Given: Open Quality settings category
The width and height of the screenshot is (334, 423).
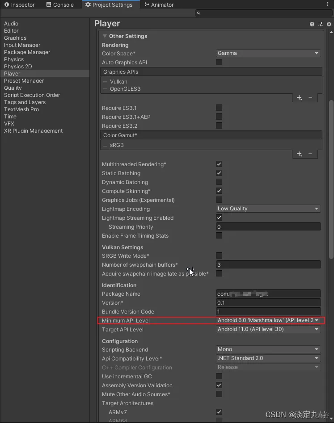Looking at the screenshot, I should (x=13, y=88).
